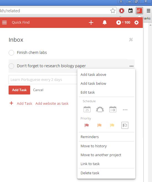
Task: Set priority 1 red flag
Action: pos(87,125)
